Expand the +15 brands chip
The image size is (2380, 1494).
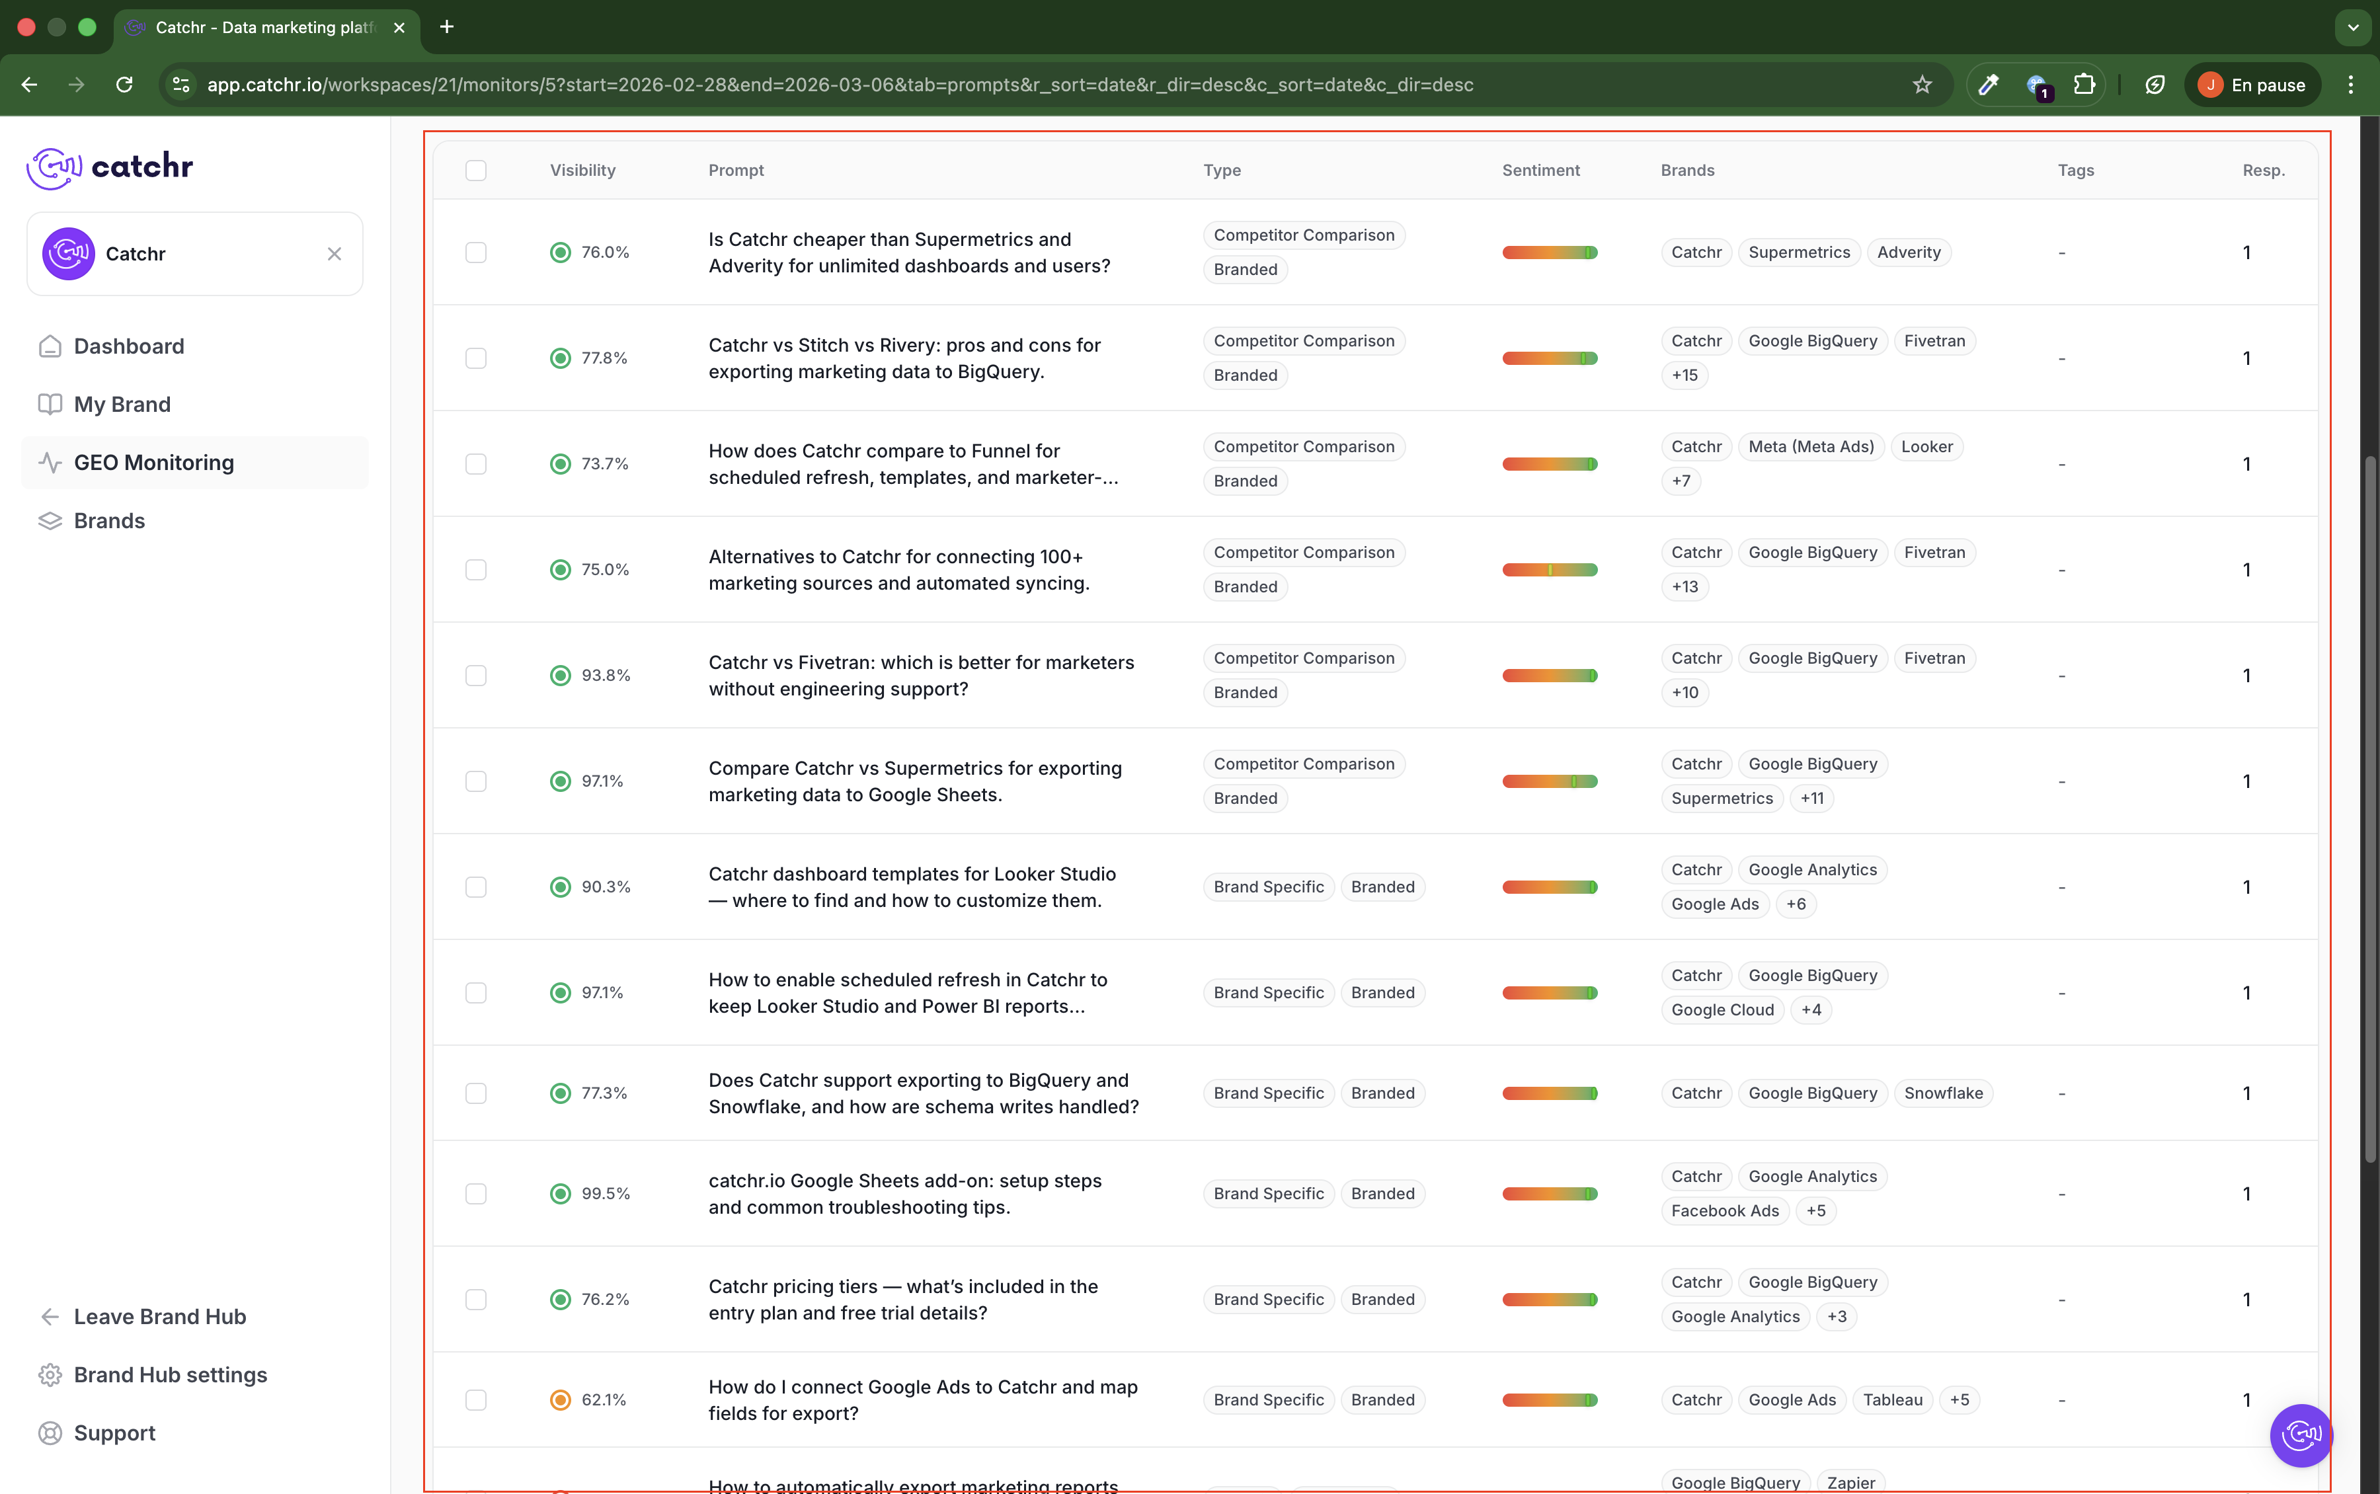point(1685,375)
